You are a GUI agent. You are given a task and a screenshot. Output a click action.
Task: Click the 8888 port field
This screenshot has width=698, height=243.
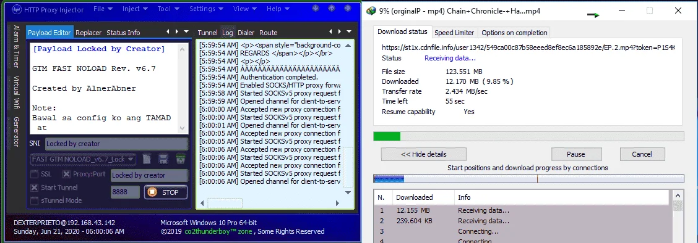(x=124, y=192)
